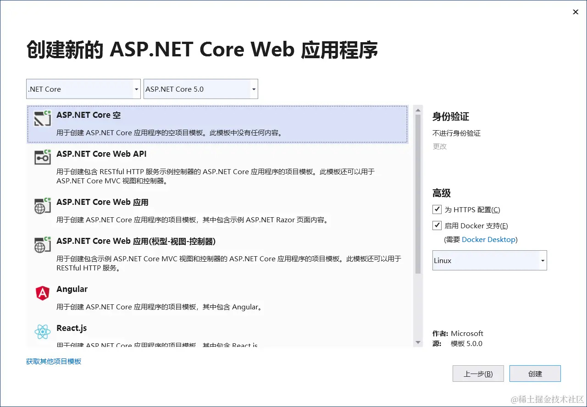Screen dimensions: 587x407
Task: Click the description mentioning ASP.NET Razor 页面内容
Action: point(193,220)
